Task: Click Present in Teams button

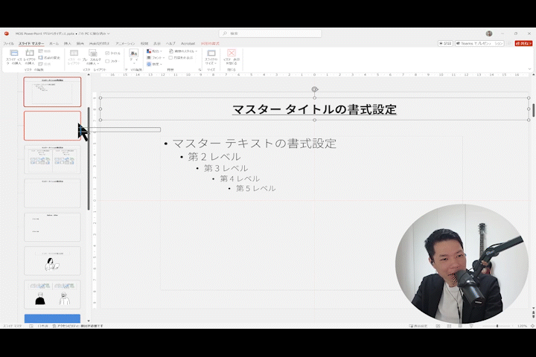Action: click(480, 43)
